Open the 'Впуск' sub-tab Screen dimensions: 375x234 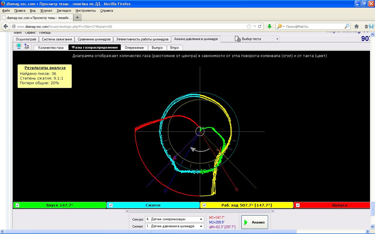[x=175, y=47]
